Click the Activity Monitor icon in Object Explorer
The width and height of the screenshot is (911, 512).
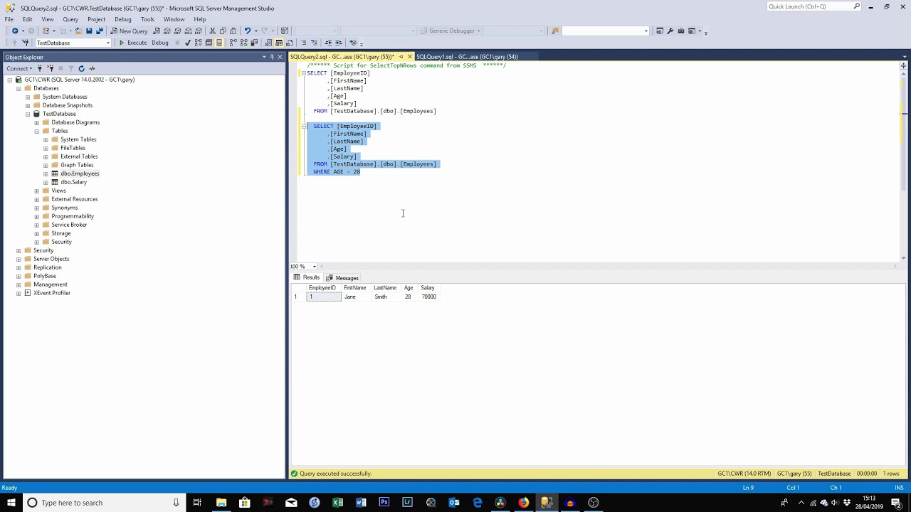pos(92,68)
